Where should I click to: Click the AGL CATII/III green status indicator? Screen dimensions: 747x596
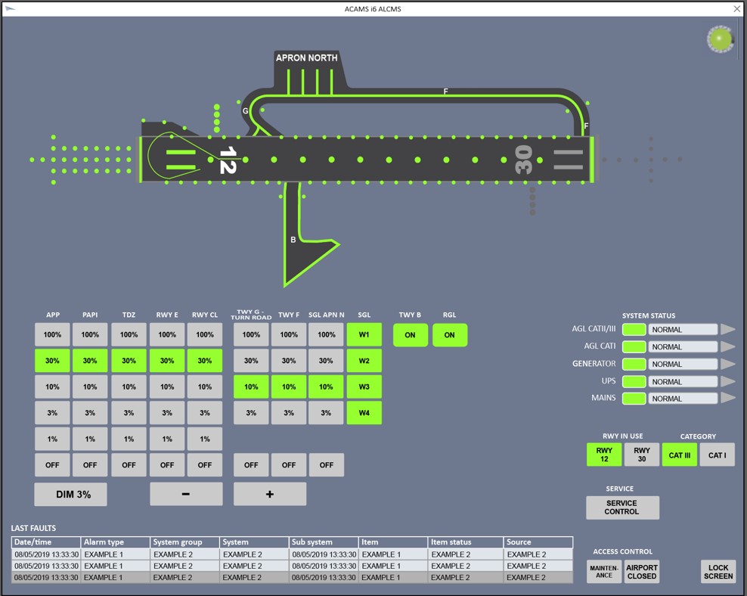[634, 330]
